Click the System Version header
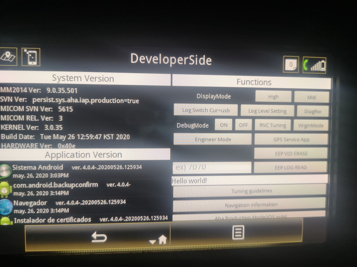This screenshot has width=357, height=267. [x=85, y=78]
